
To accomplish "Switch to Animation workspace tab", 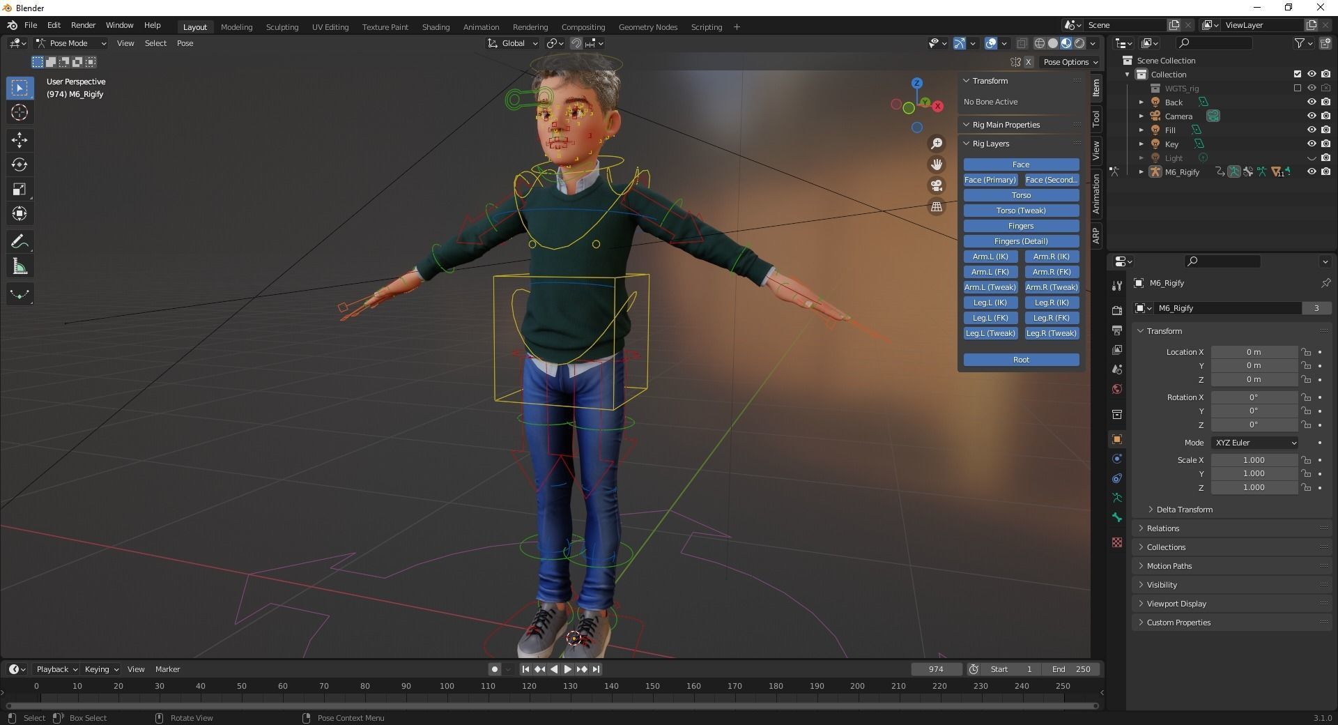I will [x=481, y=27].
